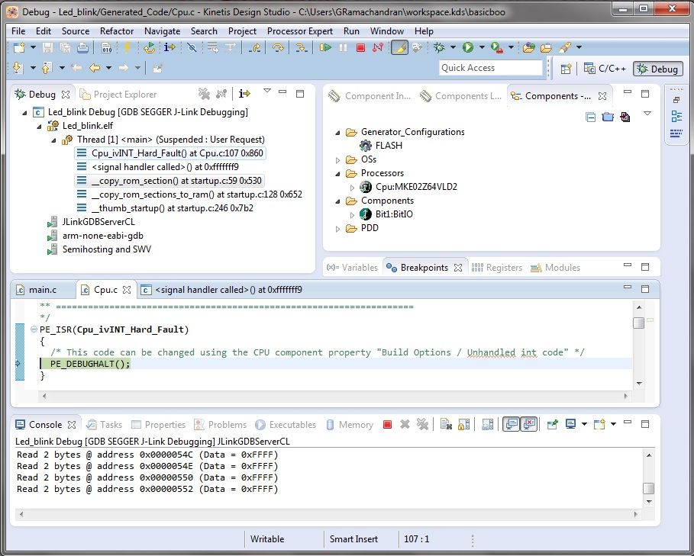Click the Open Perspective icon
Viewport: 694px width, 556px height.
pos(566,69)
